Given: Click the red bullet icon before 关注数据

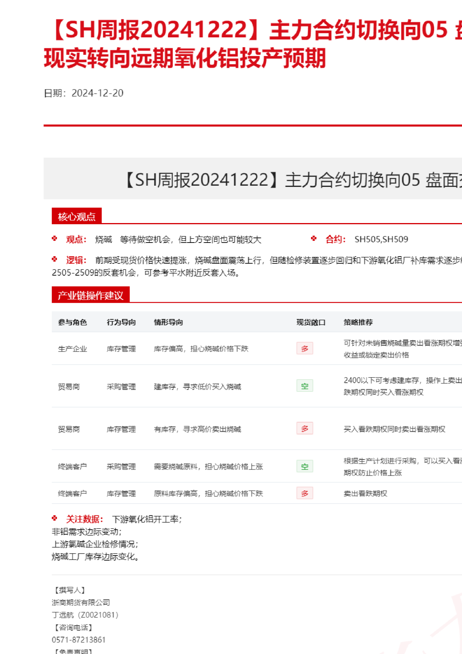Looking at the screenshot, I should coord(54,518).
